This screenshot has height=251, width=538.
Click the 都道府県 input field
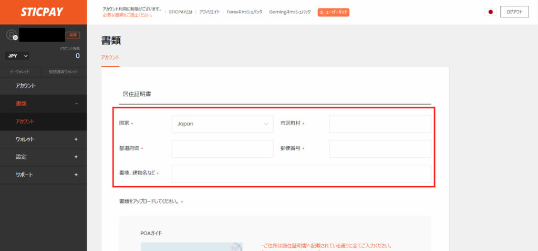(x=222, y=148)
